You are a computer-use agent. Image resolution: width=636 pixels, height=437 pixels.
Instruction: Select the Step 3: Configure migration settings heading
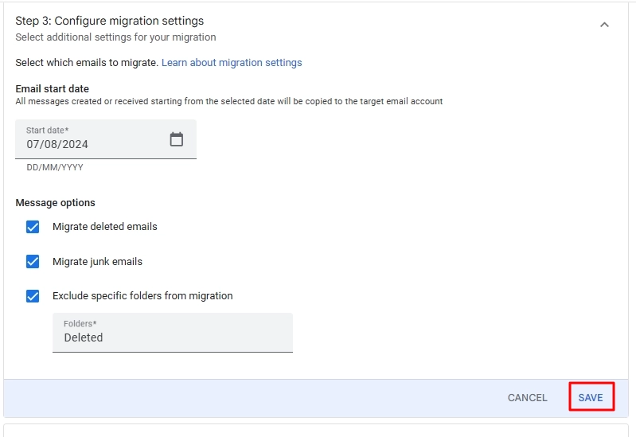pyautogui.click(x=110, y=21)
